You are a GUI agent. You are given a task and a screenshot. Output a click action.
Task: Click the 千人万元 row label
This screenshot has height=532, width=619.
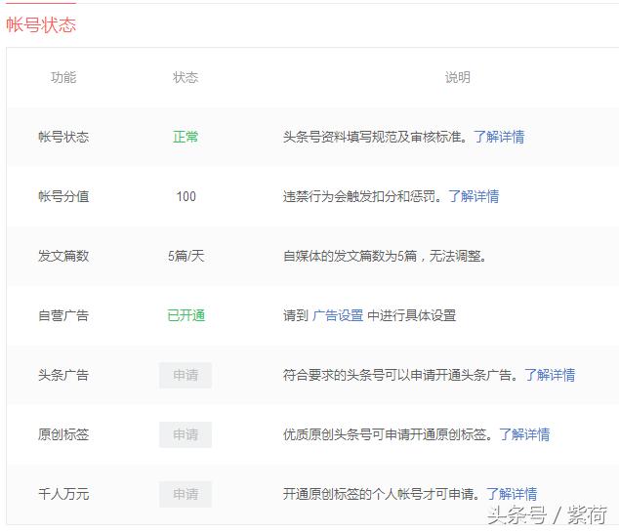pyautogui.click(x=63, y=494)
